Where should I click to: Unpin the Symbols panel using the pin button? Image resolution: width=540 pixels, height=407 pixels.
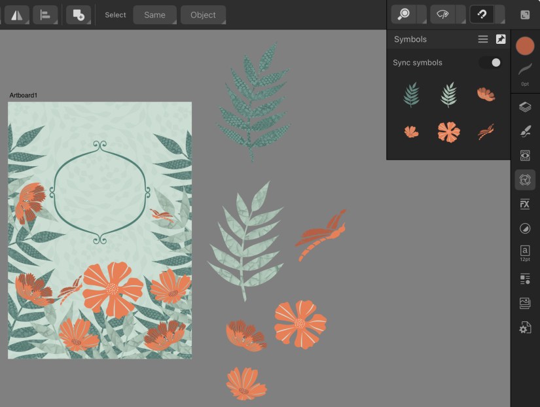point(500,39)
